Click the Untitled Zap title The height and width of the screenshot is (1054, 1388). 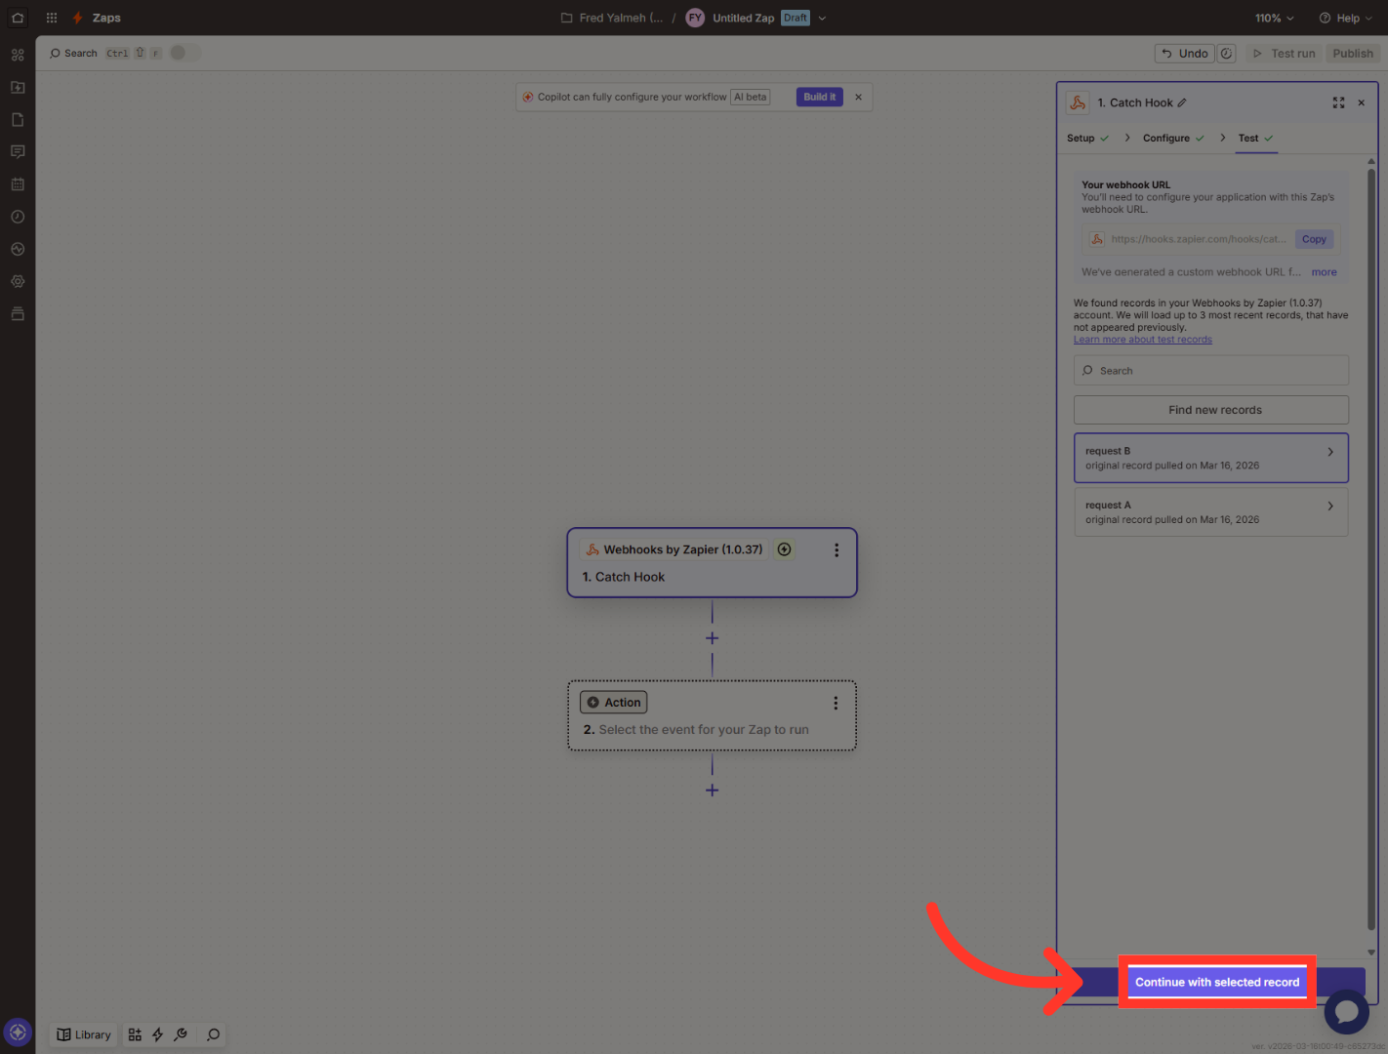point(743,18)
